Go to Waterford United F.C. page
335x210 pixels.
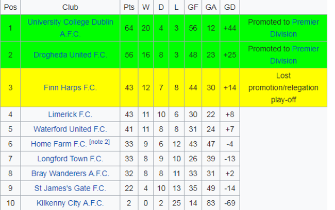(70, 129)
